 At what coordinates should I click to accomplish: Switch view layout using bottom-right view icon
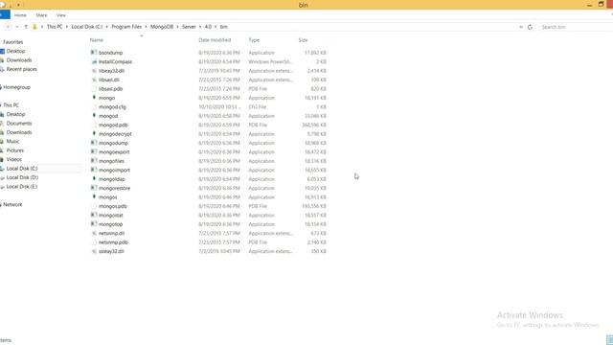609,340
